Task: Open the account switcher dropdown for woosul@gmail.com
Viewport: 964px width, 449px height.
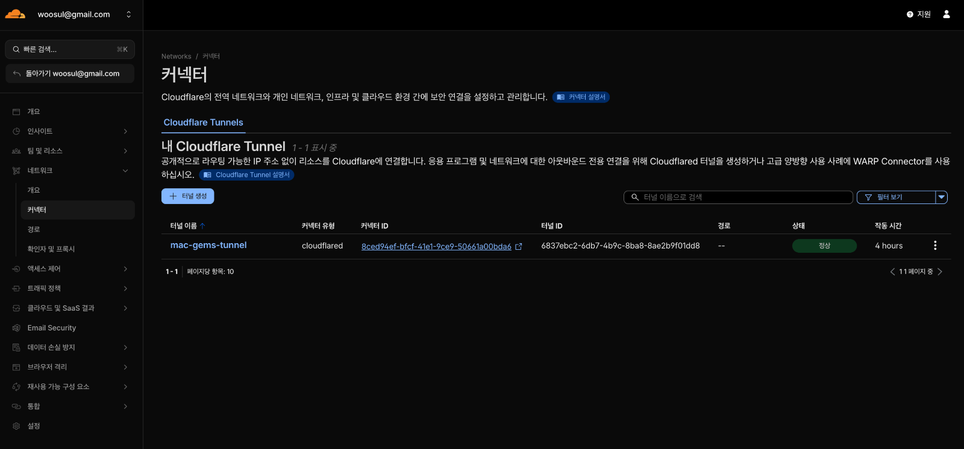Action: point(128,14)
